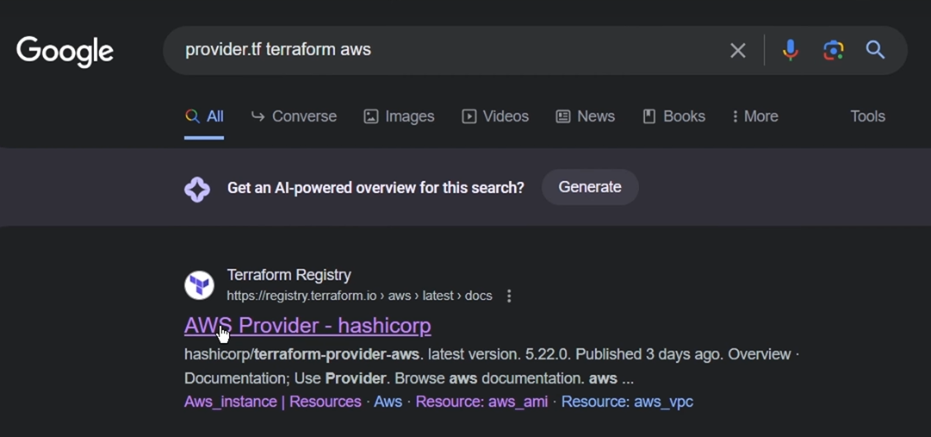
Task: Expand the More search filters menu
Action: (755, 116)
